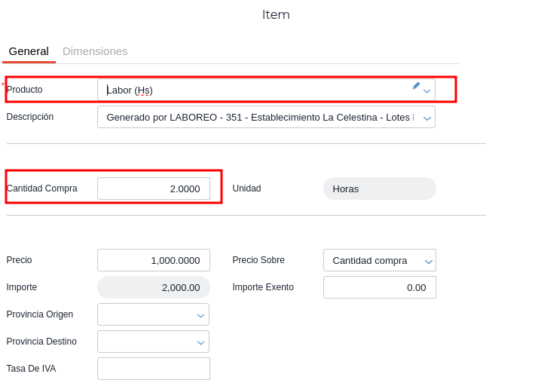Click the read-only Unidad field showing Horas
Image resolution: width=535 pixels, height=383 pixels.
379,188
